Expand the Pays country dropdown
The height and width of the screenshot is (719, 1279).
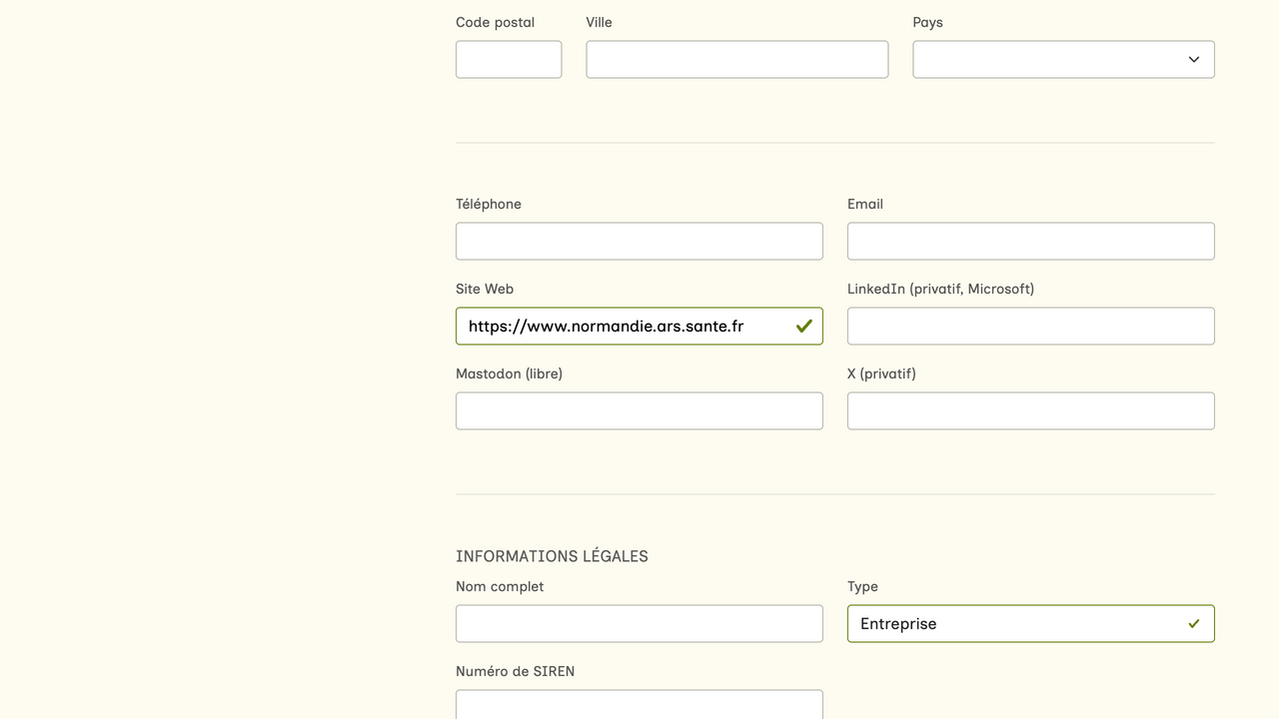pos(1063,60)
